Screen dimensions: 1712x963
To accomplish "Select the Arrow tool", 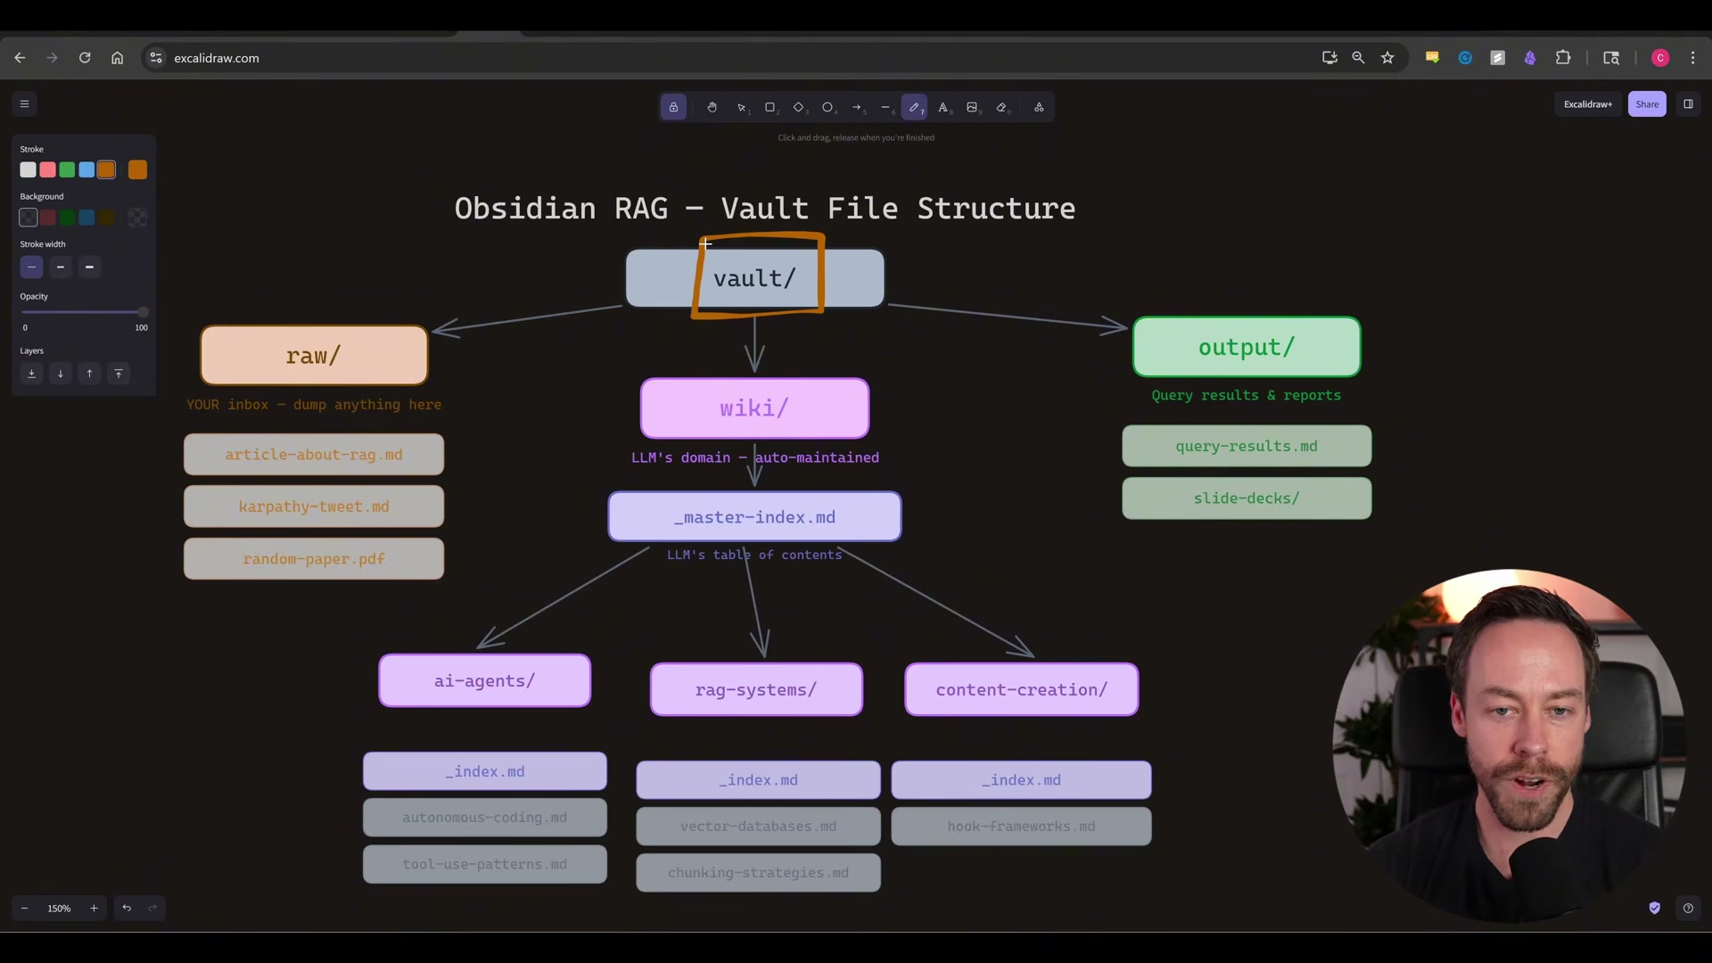I will coord(857,107).
